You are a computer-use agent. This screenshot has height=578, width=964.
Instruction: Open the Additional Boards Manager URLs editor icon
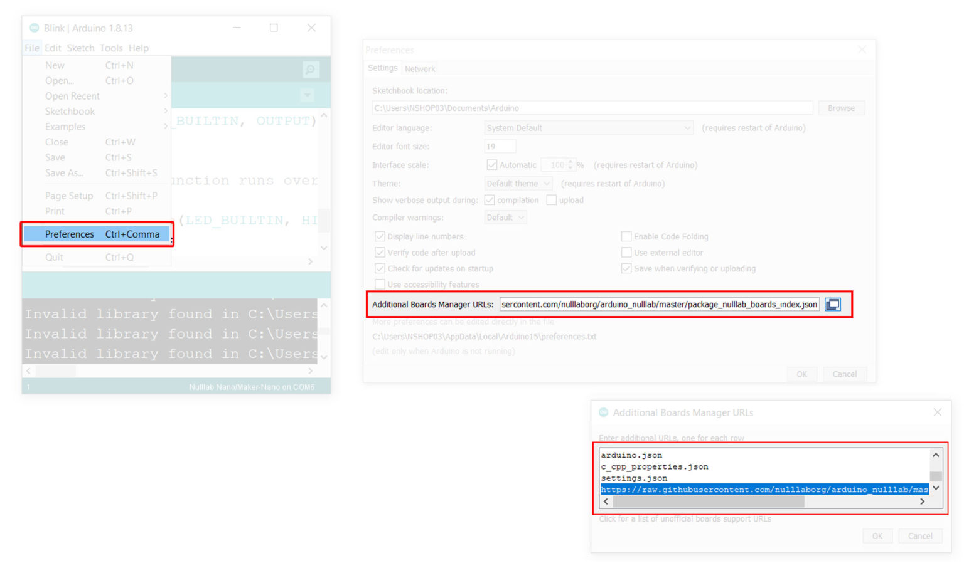[832, 304]
